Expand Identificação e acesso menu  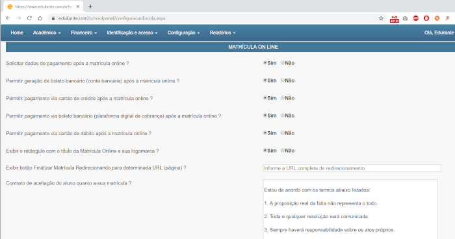[132, 32]
